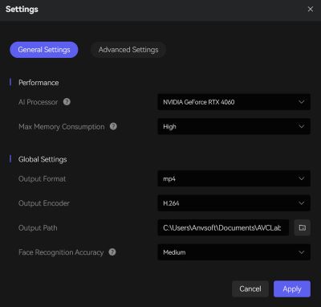Click the Output Encoder label
Viewport: 321px width, 307px height.
[x=44, y=203]
